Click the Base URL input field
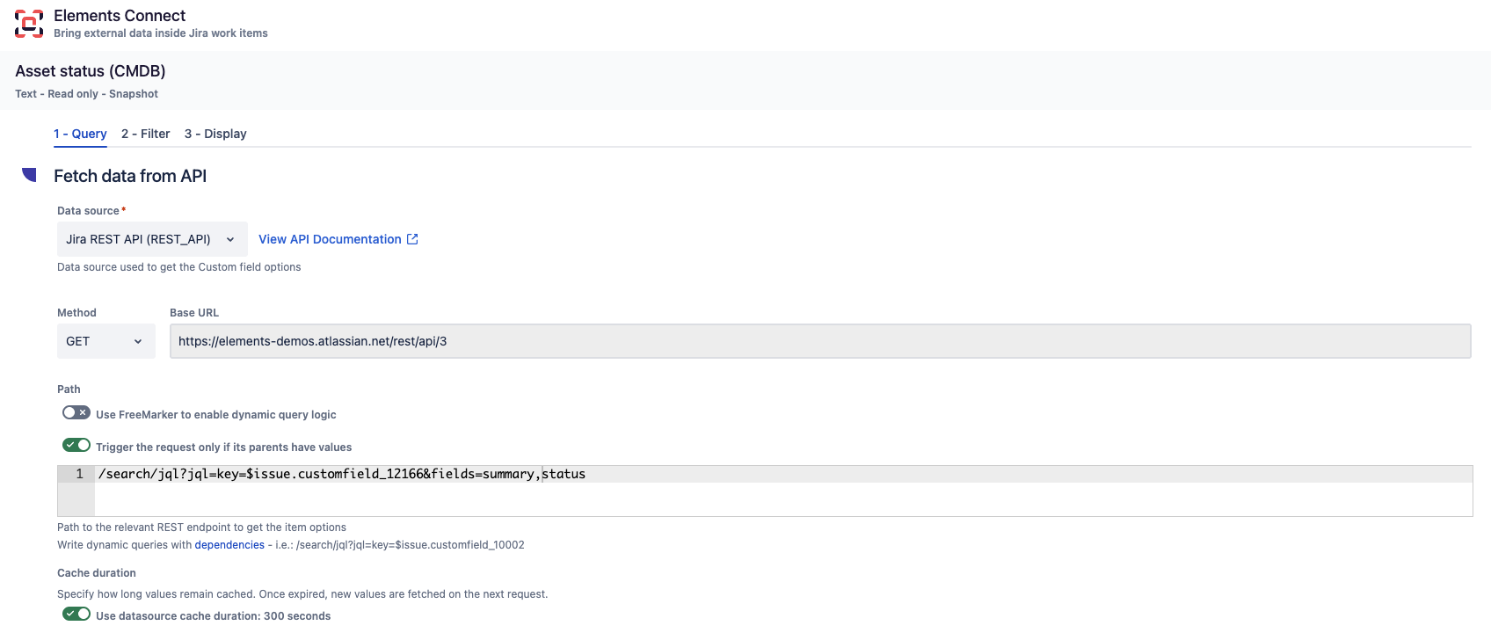 pos(820,341)
